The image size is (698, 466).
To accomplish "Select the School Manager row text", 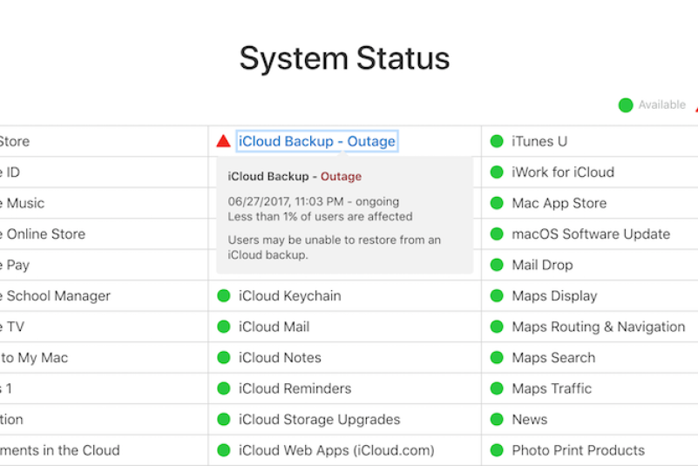I will [x=55, y=296].
